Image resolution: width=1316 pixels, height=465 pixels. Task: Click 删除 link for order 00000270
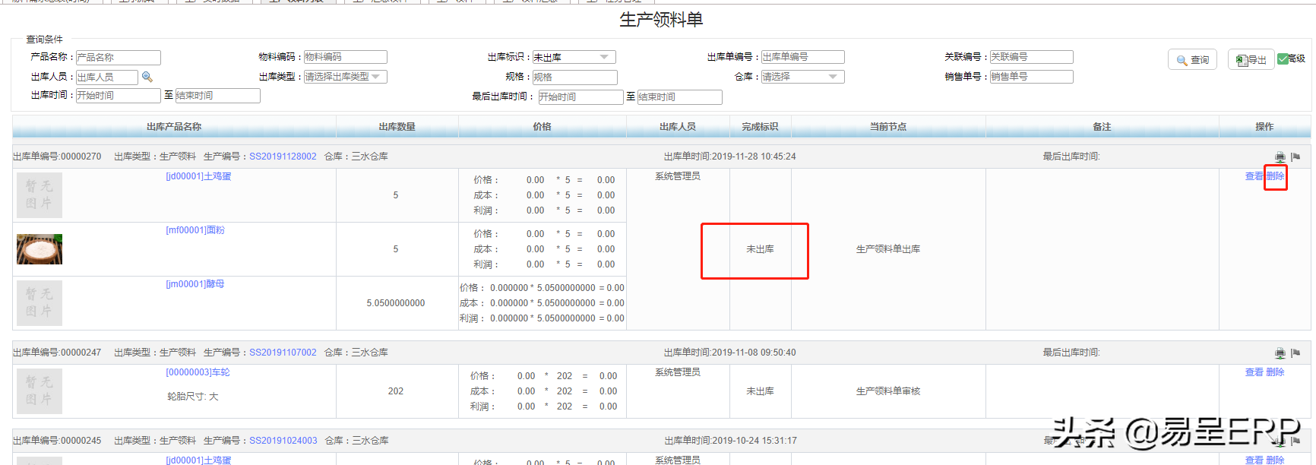pyautogui.click(x=1275, y=176)
